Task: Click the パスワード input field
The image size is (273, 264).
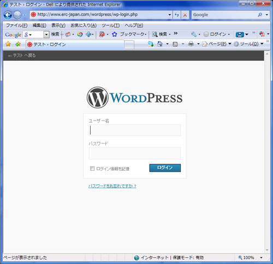Action: [135, 153]
